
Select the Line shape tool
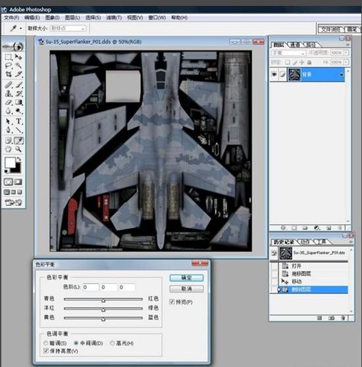click(18, 130)
